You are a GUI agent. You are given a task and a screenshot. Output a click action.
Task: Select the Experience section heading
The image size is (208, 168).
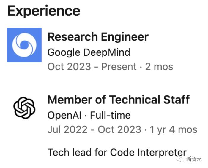[x=44, y=11]
